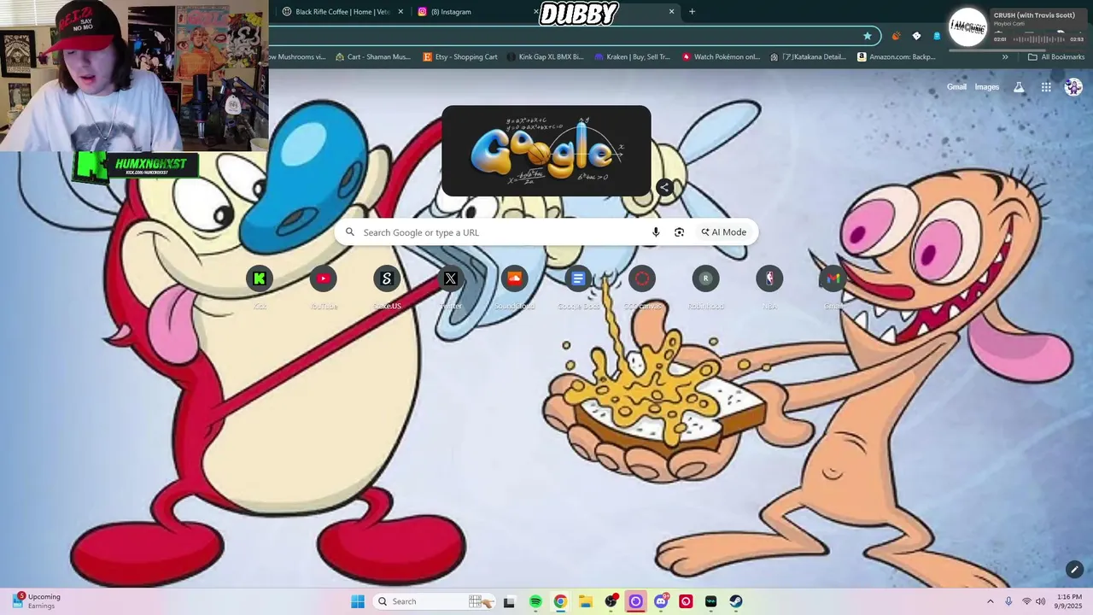Viewport: 1093px width, 615px height.
Task: Open the Cart - Shaman Mus... bookmark
Action: tap(373, 57)
